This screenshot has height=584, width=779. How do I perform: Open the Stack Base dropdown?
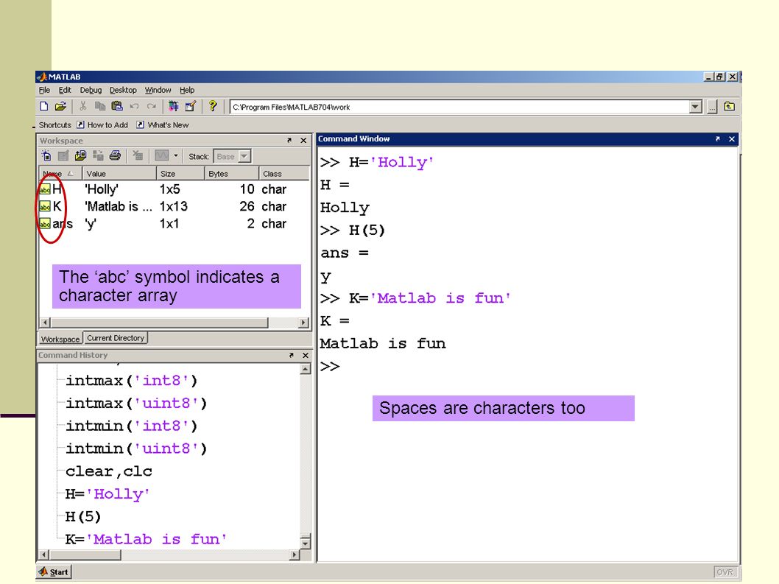tap(232, 157)
